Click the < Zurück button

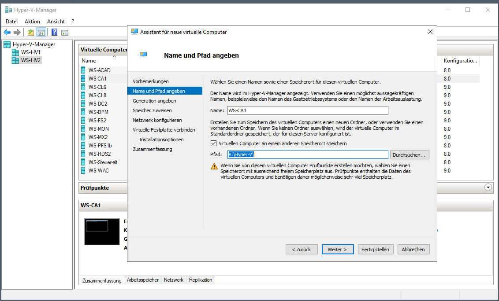click(x=302, y=250)
